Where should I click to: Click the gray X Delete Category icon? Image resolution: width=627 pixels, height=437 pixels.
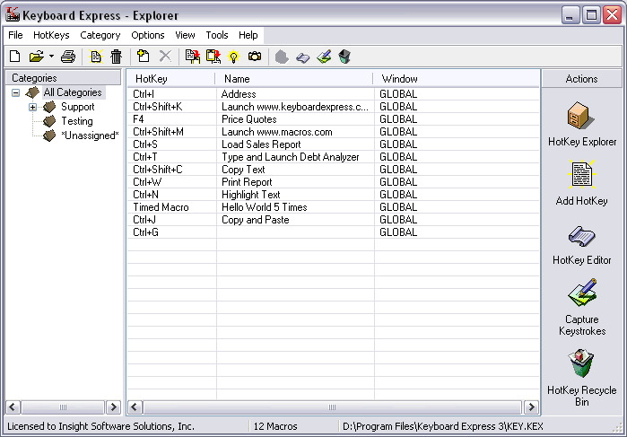[x=165, y=57]
